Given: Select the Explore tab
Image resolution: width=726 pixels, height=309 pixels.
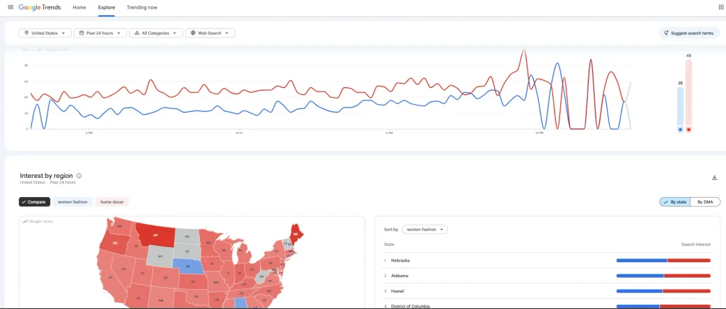Looking at the screenshot, I should 106,7.
